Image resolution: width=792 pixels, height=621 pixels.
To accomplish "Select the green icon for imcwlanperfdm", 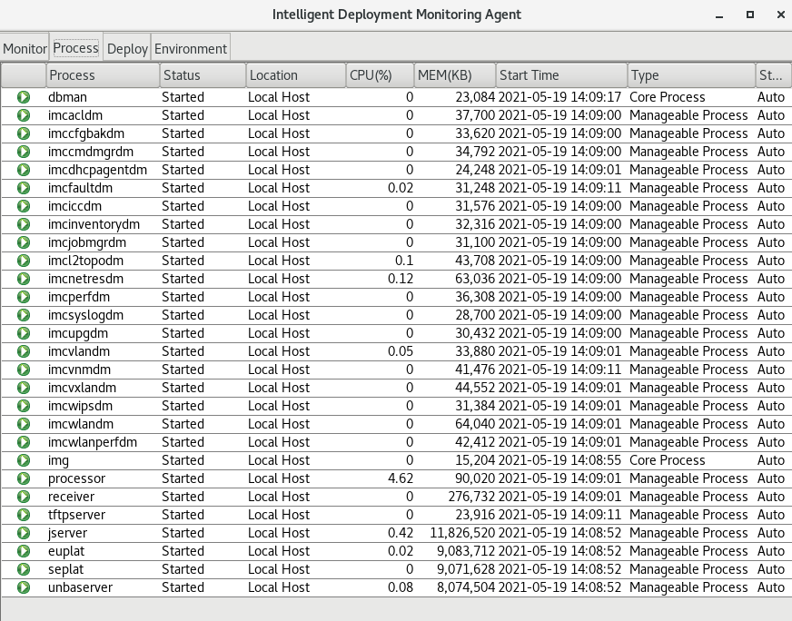I will click(24, 442).
